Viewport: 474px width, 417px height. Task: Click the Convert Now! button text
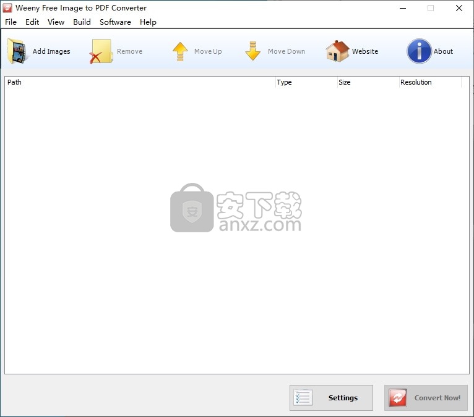[x=437, y=398]
